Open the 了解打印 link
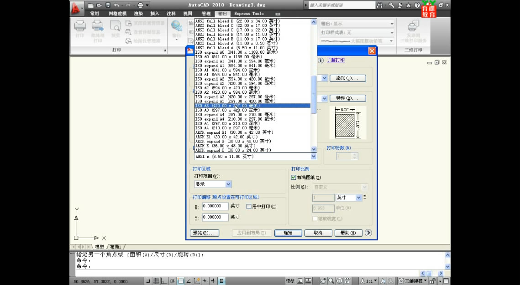Image resolution: width=520 pixels, height=285 pixels. coord(336,60)
